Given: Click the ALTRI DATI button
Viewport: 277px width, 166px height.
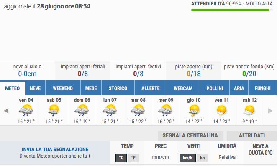Looking at the screenshot, I should pos(252,135).
